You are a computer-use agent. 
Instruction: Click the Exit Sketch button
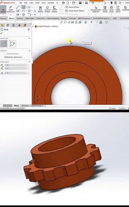[x=3, y=10]
